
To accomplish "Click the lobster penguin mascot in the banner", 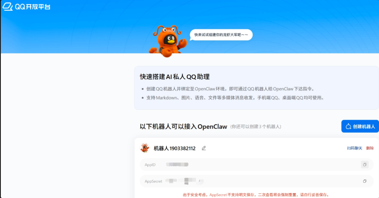I will point(168,41).
